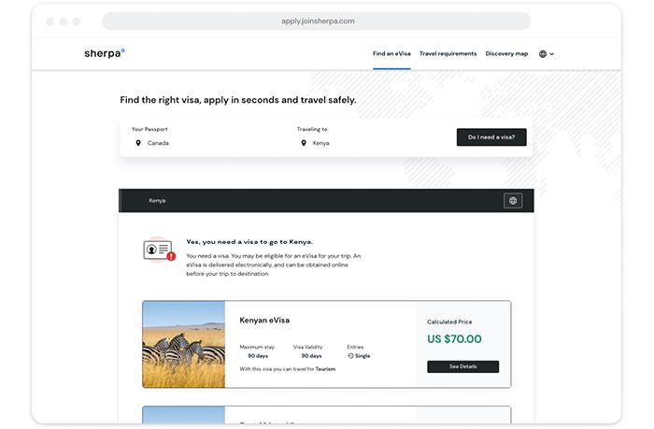Click See Details for Kenyan eVisa
This screenshot has height=429, width=654.
pyautogui.click(x=463, y=366)
